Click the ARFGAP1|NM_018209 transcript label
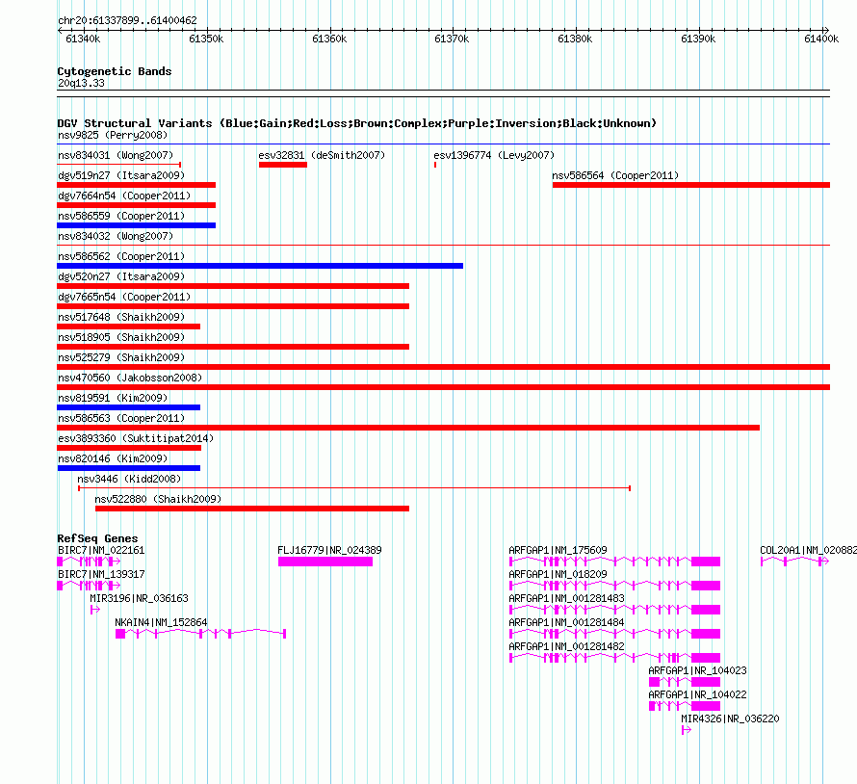The height and width of the screenshot is (784, 857). [558, 574]
